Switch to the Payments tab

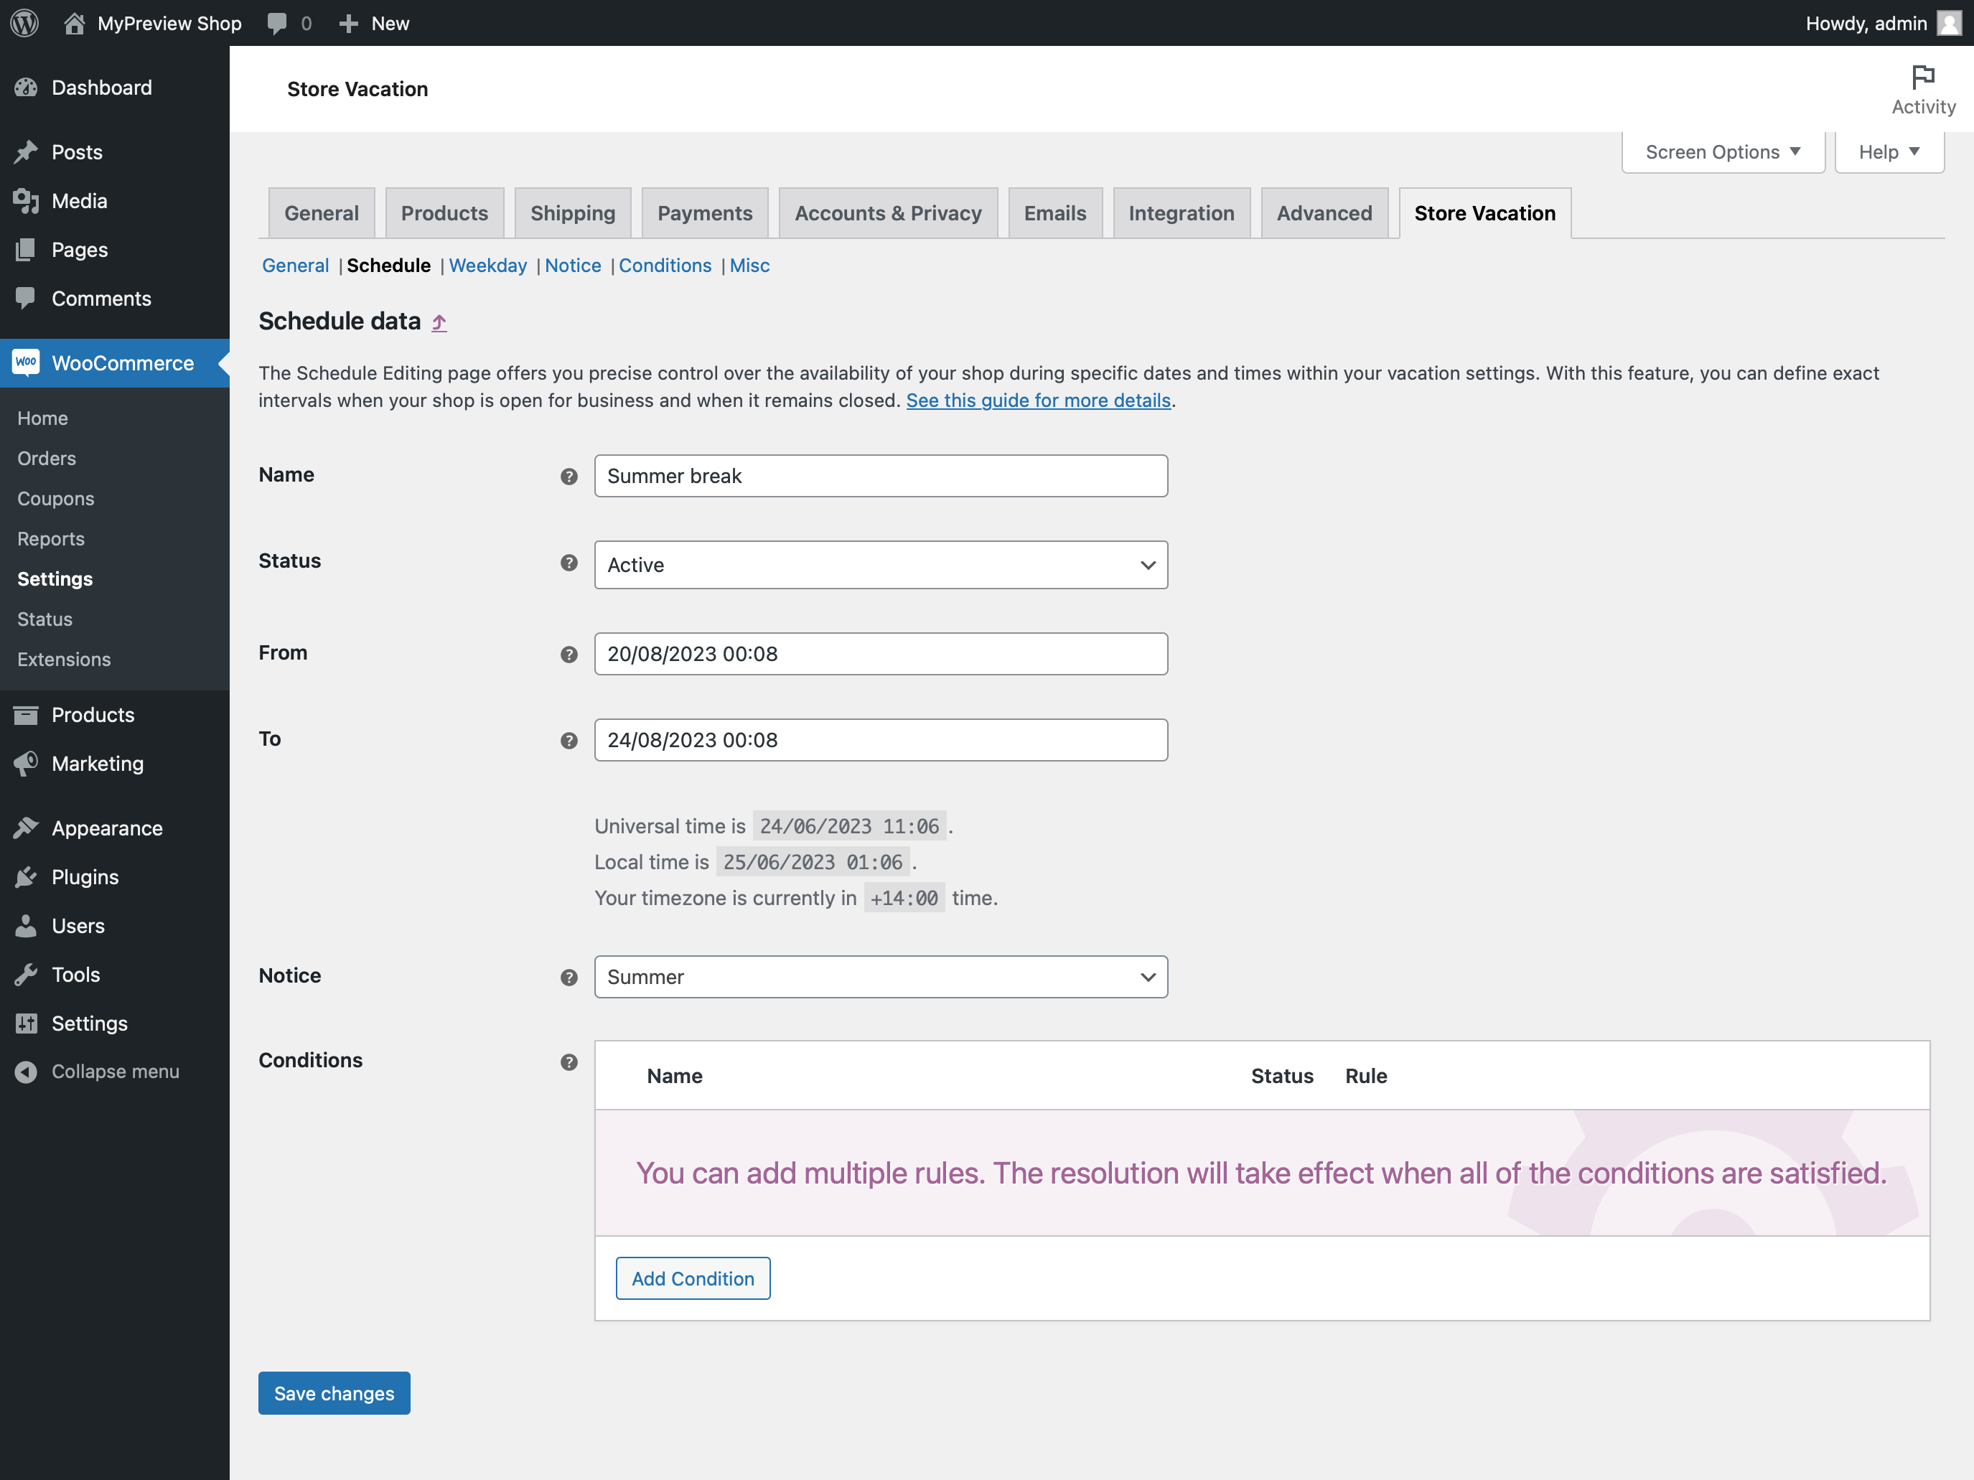(x=705, y=212)
